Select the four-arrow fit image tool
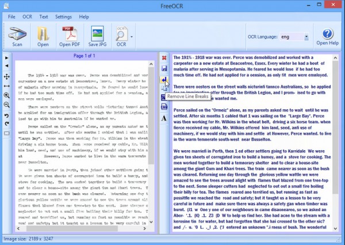 point(6,76)
